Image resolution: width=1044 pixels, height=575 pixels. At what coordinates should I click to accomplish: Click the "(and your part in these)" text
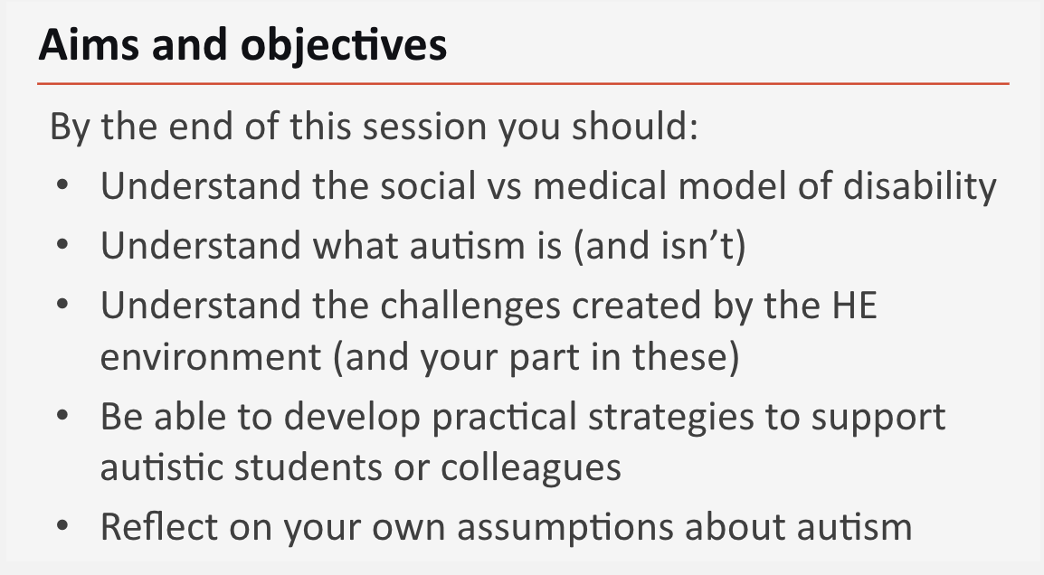pos(536,358)
